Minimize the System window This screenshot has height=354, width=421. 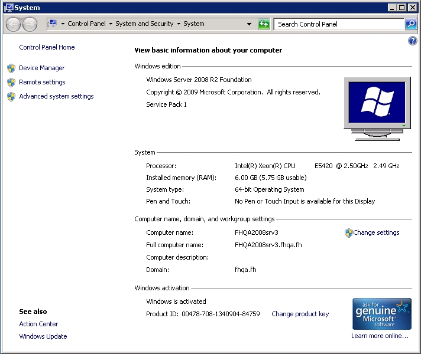click(x=392, y=8)
